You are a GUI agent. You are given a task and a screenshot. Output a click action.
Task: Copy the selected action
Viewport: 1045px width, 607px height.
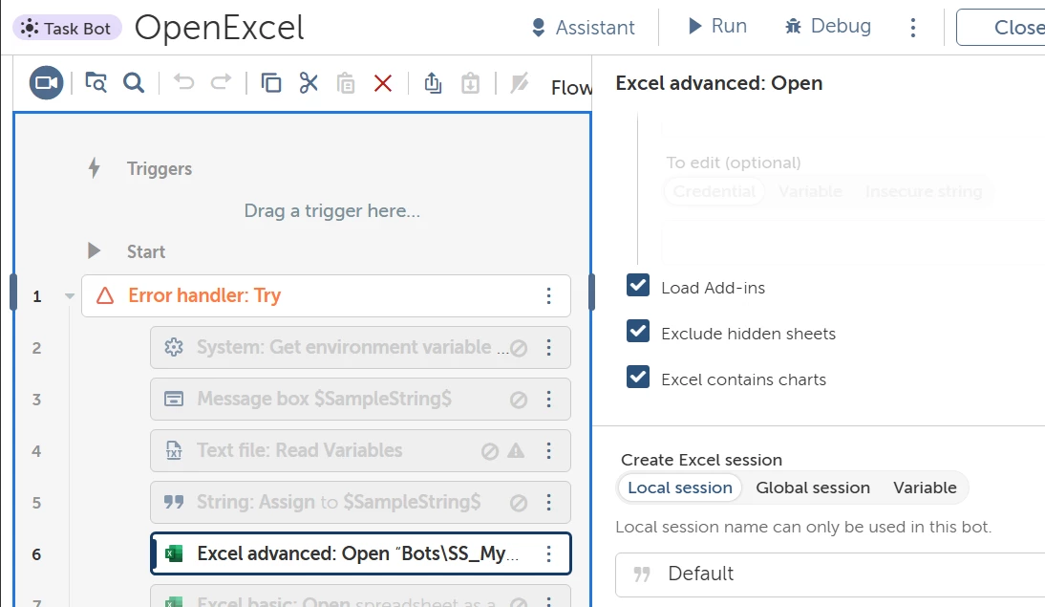(x=270, y=83)
